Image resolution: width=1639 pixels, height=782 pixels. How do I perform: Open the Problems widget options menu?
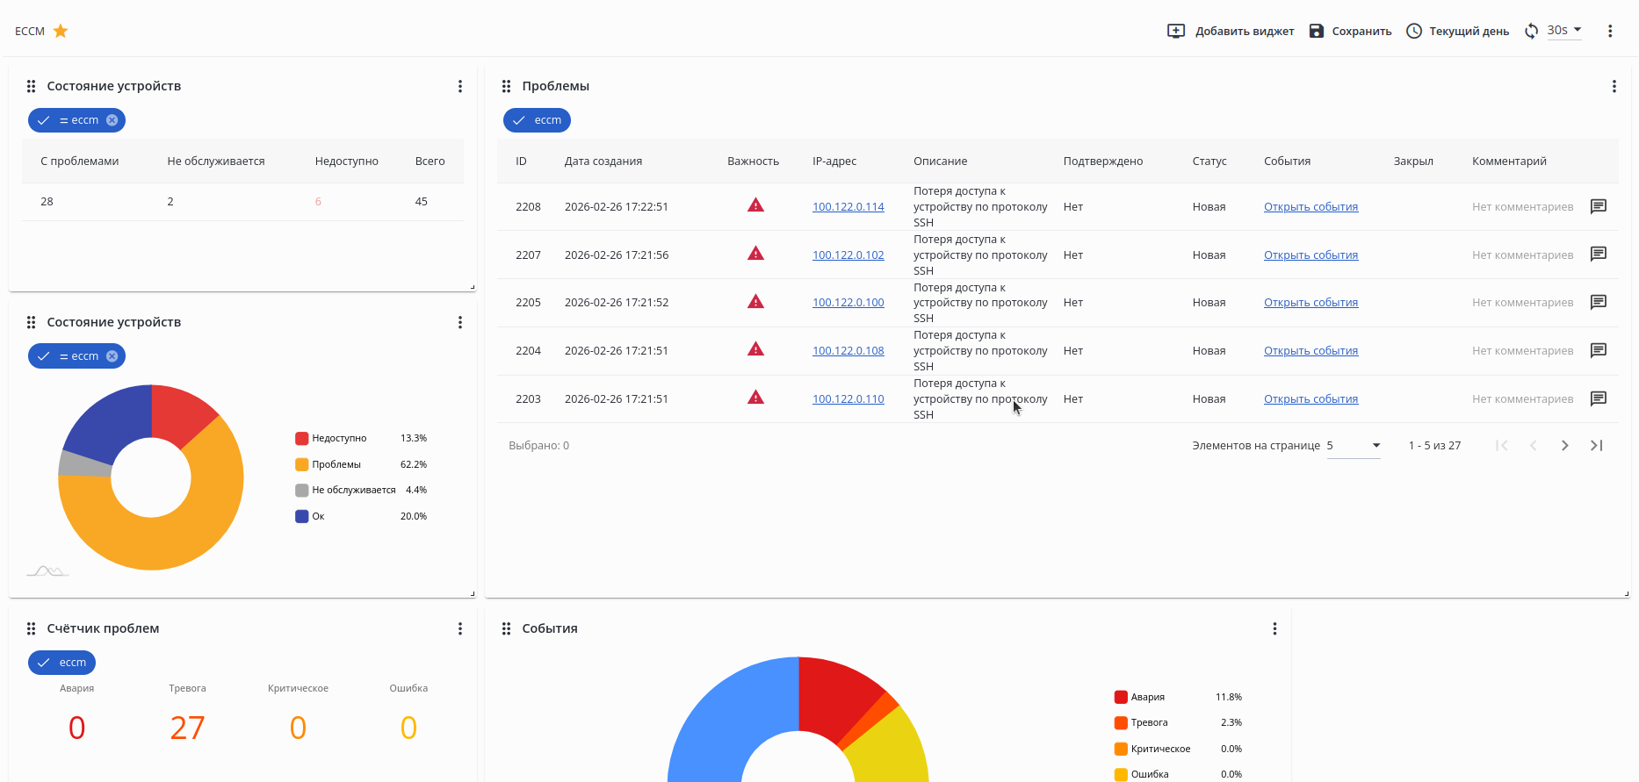point(1613,86)
